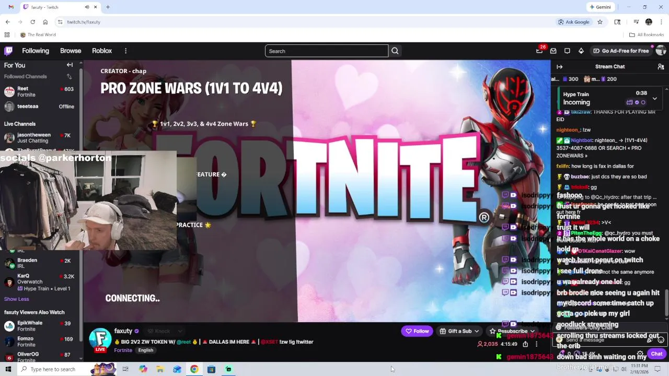Open the Resubscribe dropdown
The width and height of the screenshot is (669, 376).
coord(512,331)
